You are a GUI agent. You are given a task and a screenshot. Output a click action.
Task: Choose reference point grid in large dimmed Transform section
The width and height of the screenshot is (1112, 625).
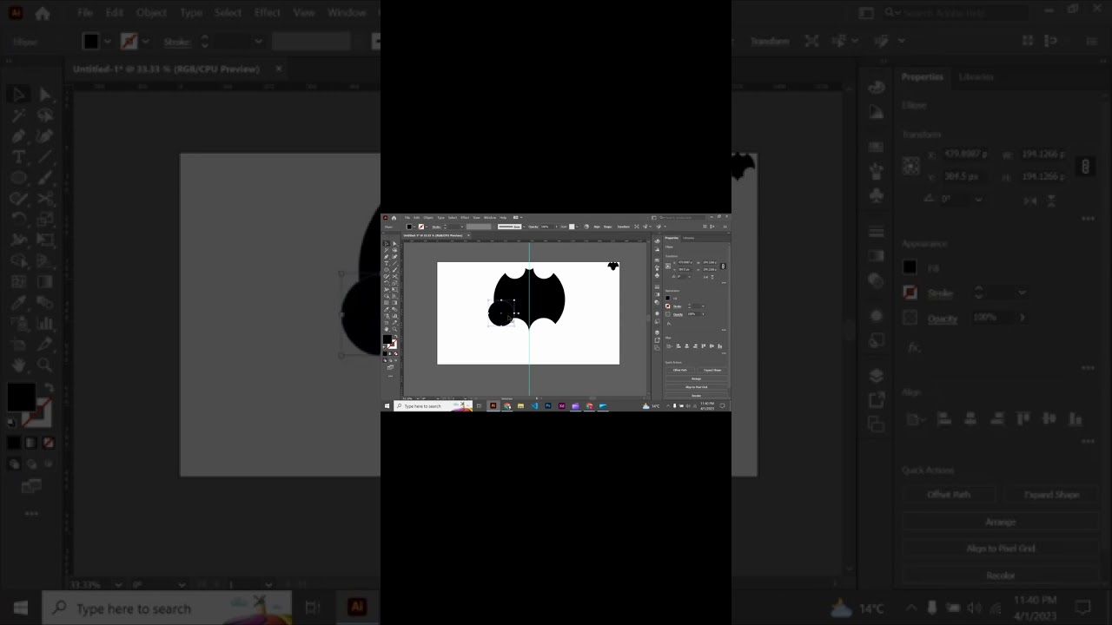[x=910, y=165]
